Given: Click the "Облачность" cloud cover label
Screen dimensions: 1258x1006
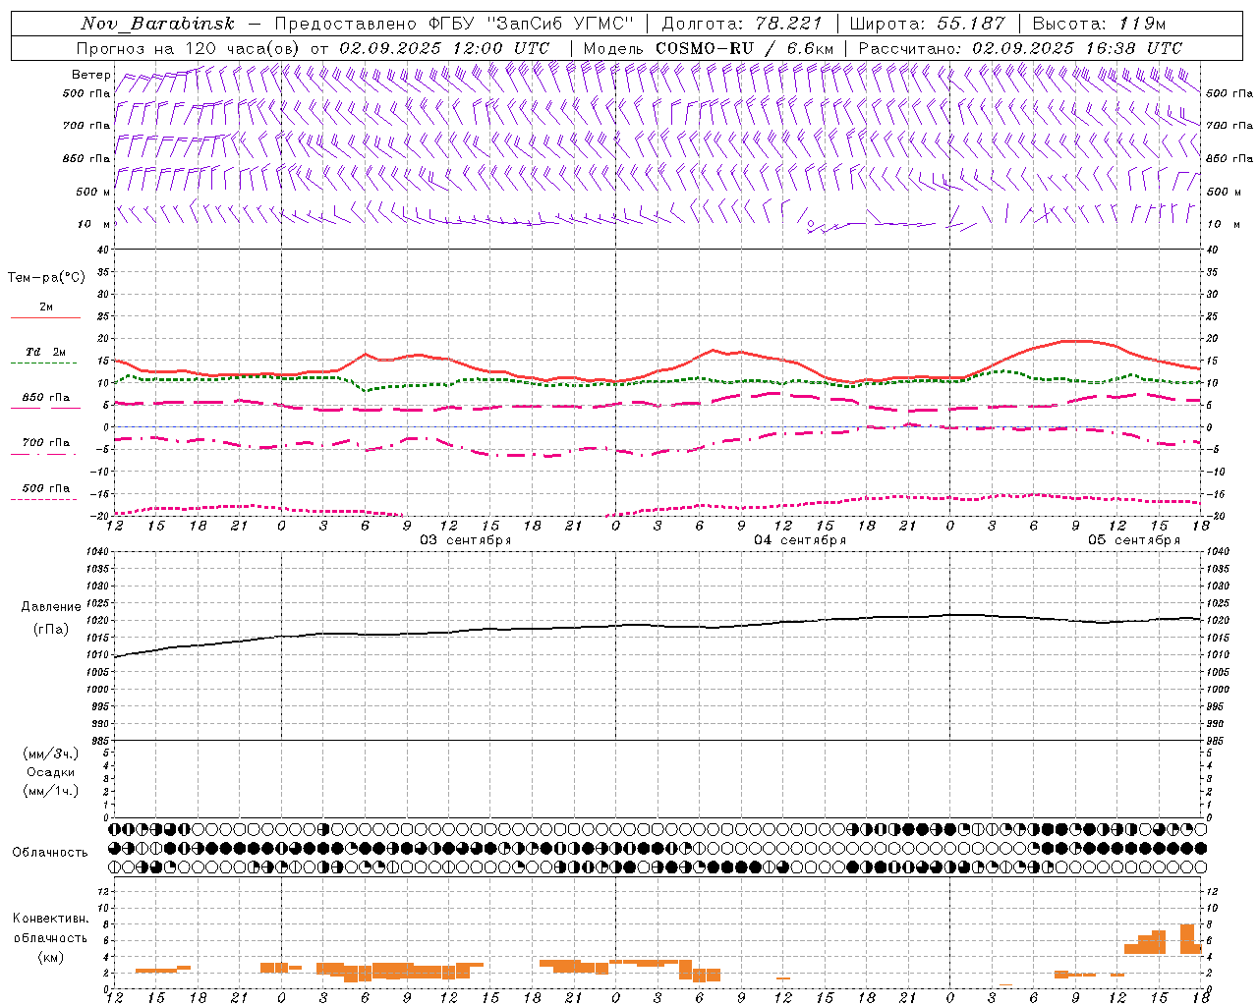Looking at the screenshot, I should coord(50,852).
